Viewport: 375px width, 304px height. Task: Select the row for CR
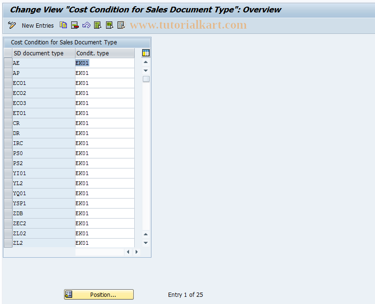[8, 123]
